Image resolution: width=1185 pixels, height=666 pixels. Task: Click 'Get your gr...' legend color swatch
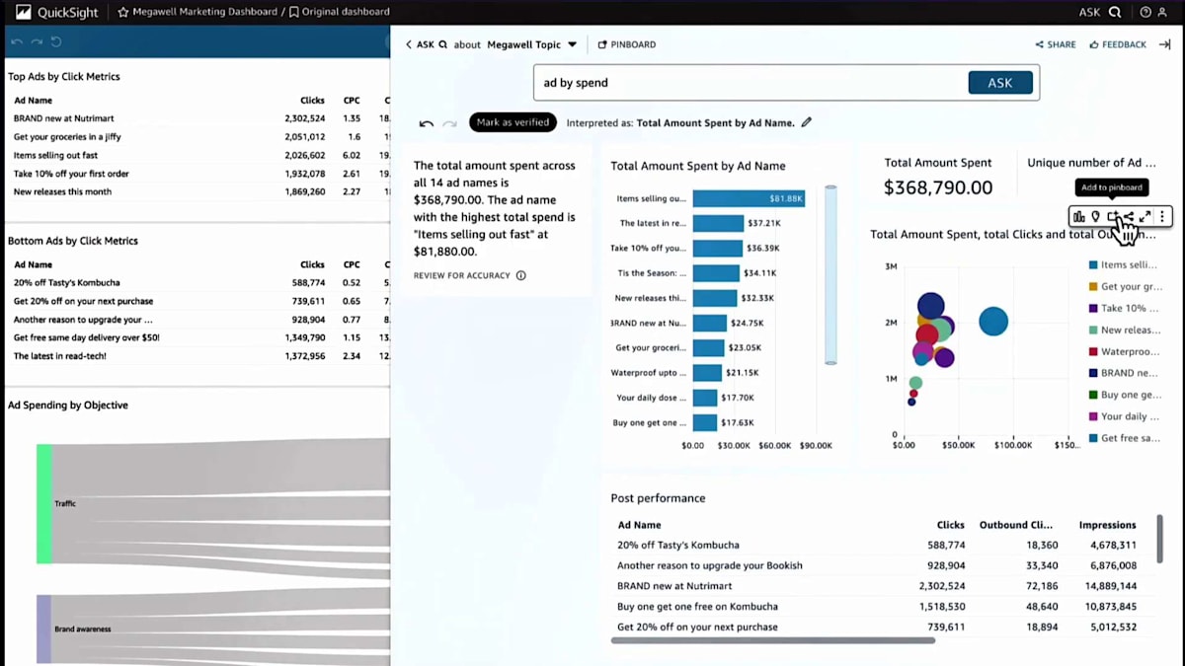[x=1093, y=286]
